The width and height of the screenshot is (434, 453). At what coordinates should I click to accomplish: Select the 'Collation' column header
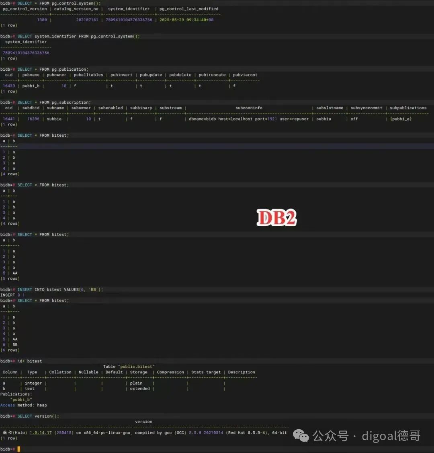click(60, 372)
